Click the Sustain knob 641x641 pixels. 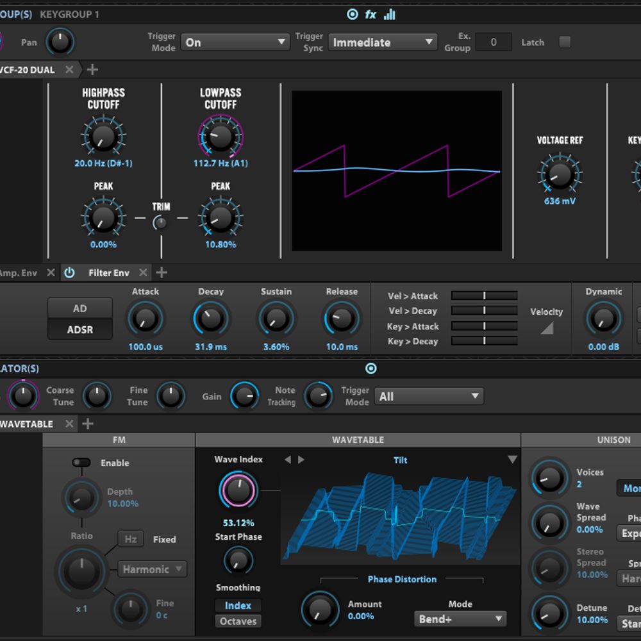pyautogui.click(x=276, y=319)
